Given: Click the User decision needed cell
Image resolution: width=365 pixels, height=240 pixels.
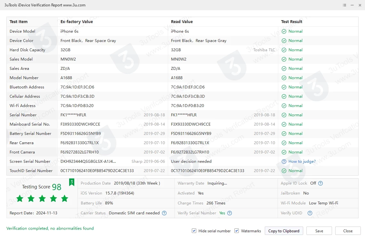Looking at the screenshot, I should coord(191,161).
